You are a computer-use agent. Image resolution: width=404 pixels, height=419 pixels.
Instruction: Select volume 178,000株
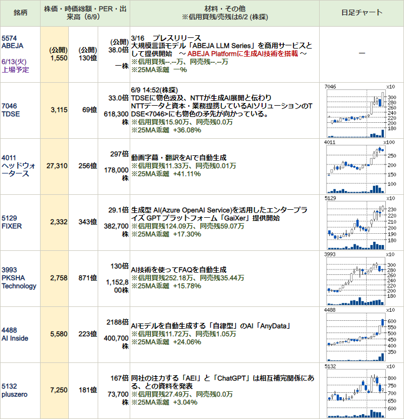(x=116, y=174)
